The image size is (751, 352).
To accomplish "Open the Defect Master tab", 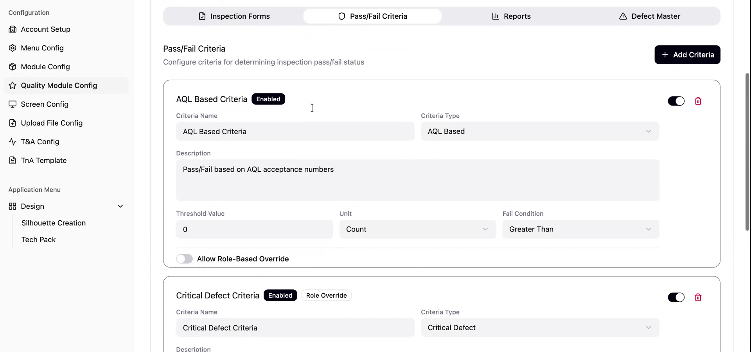I will point(649,16).
